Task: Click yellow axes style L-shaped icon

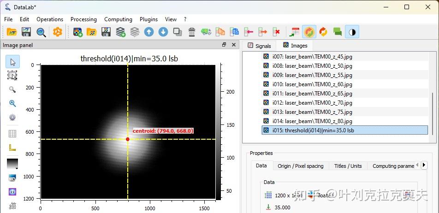Action: [x=12, y=148]
